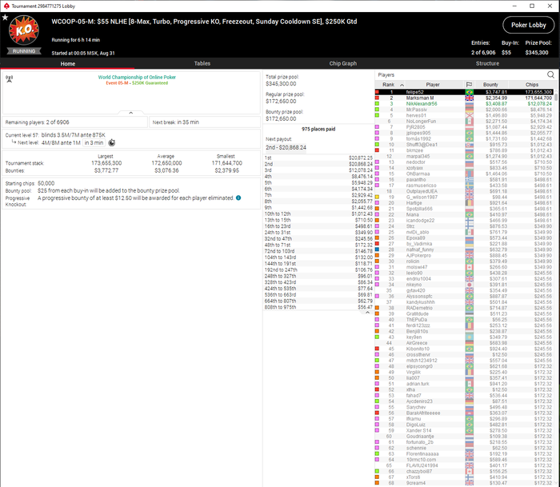Click the 'Next break: in 35 min' text
The width and height of the screenshot is (560, 487).
(x=176, y=122)
